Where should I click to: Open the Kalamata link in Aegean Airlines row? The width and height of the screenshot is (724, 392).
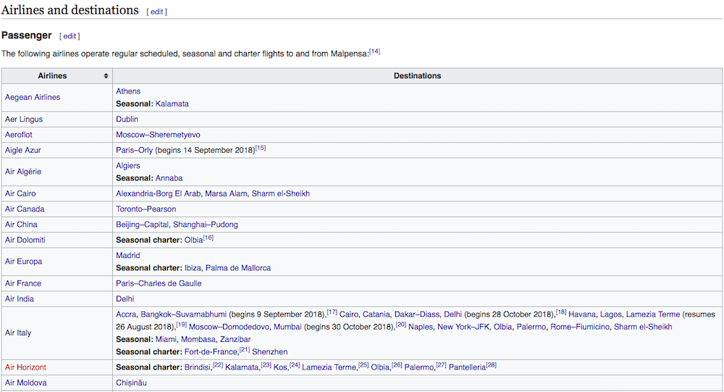click(x=172, y=104)
